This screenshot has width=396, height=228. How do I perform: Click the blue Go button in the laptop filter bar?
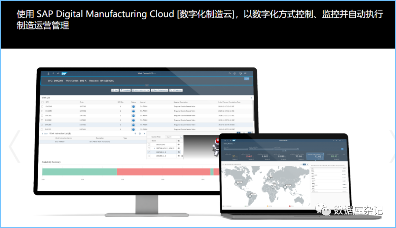pos(342,149)
